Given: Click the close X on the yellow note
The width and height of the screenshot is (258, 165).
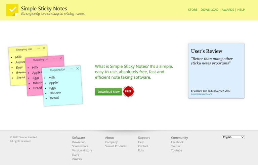Looking at the screenshot, I should (x=44, y=48).
